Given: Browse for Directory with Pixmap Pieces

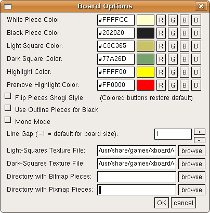Looking at the screenshot, I should (x=192, y=190).
